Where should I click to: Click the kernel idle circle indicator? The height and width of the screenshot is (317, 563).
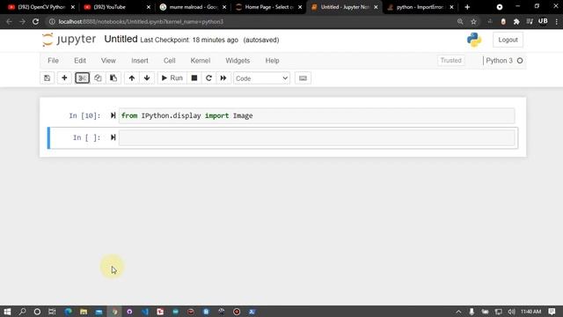point(520,61)
